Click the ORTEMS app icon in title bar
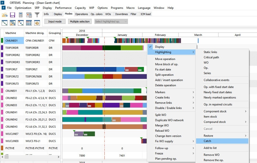Image resolution: width=257 pixels, height=163 pixels. tap(3, 3)
